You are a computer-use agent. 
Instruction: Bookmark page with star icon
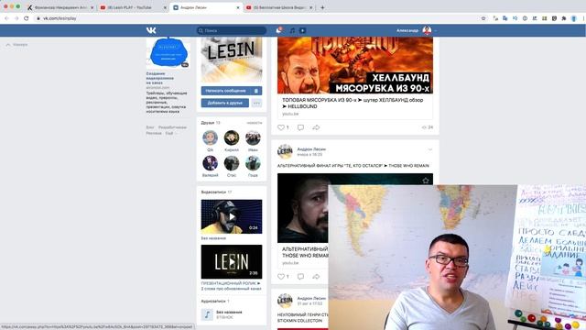click(483, 18)
